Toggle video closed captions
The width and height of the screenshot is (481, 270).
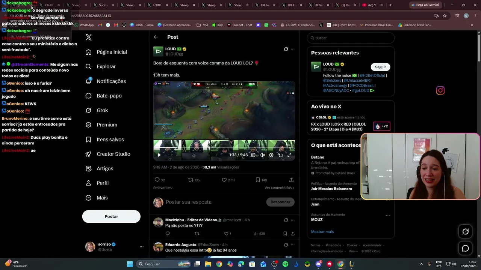[253, 155]
